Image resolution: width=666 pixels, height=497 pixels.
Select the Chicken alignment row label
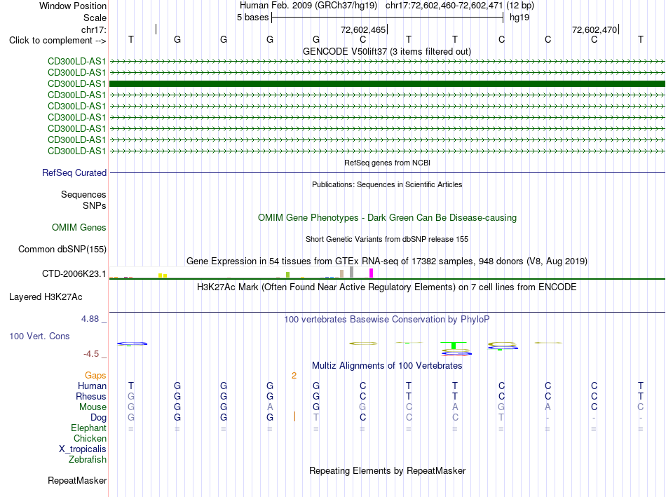click(90, 438)
